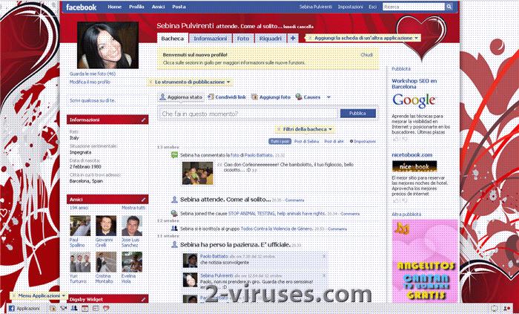Image resolution: width=519 pixels, height=314 pixels.
Task: Click the Aggiorna stato person icon
Action: point(162,97)
